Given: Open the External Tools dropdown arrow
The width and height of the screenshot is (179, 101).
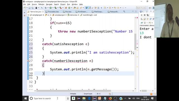Looking at the screenshot, I should pyautogui.click(x=63, y=8).
